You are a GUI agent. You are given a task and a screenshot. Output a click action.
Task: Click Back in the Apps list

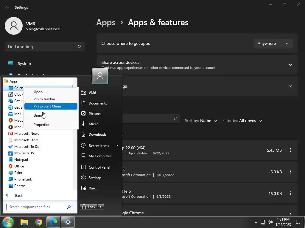coord(19,195)
